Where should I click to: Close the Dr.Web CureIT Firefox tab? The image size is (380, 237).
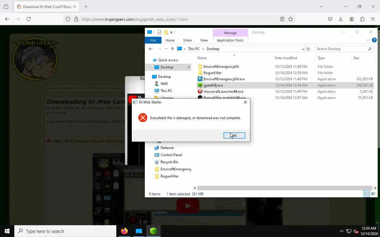pos(75,7)
